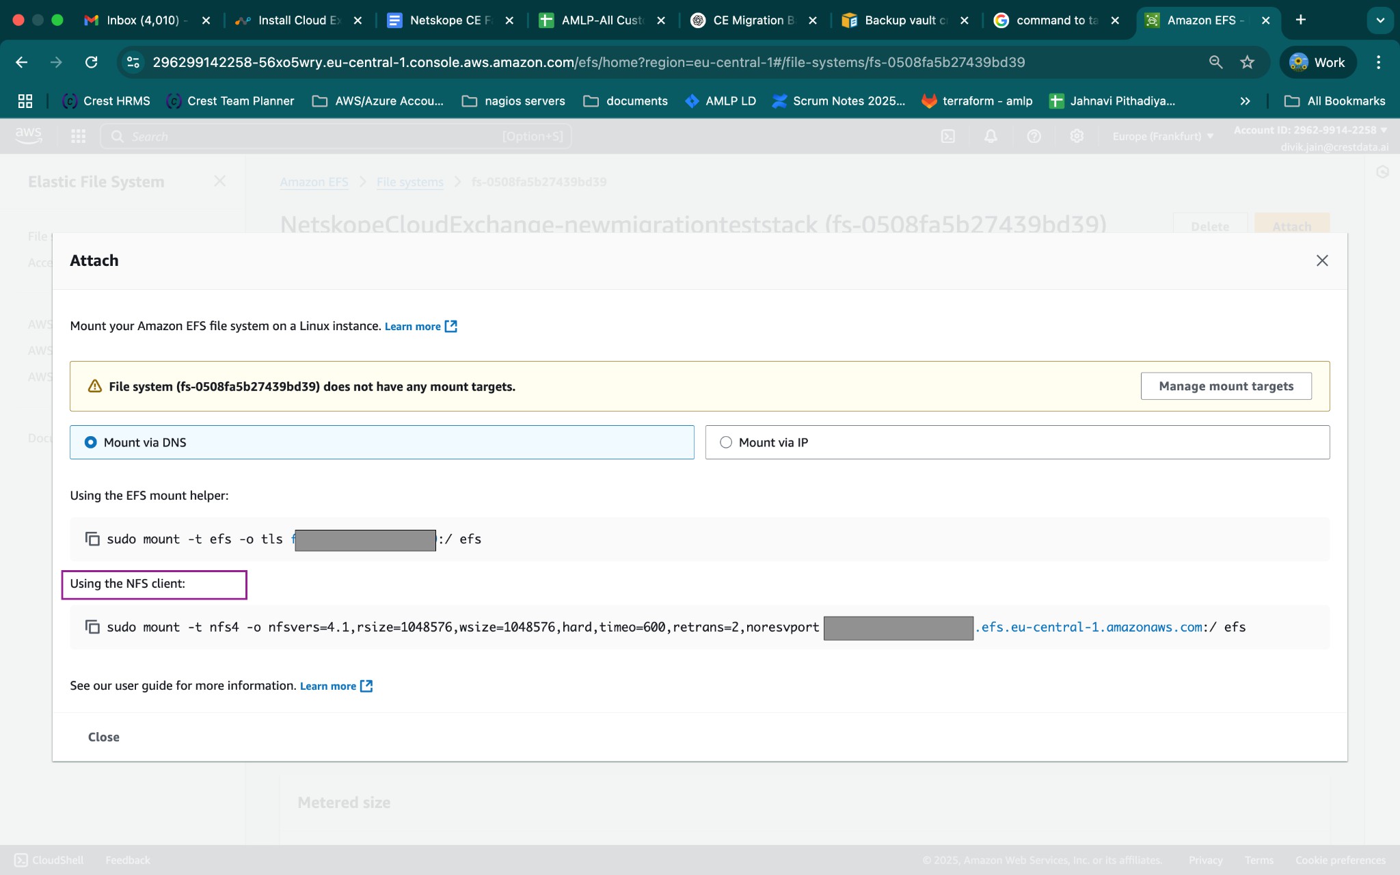Open the terraform - amlp GitLab bookmark
1400x875 pixels.
977,101
